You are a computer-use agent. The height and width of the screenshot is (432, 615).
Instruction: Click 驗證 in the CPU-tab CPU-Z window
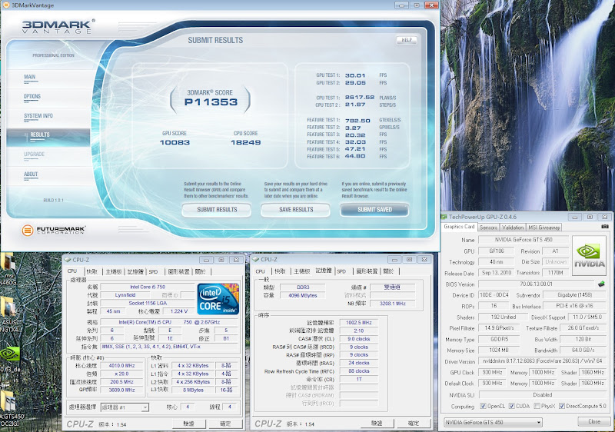point(189,424)
